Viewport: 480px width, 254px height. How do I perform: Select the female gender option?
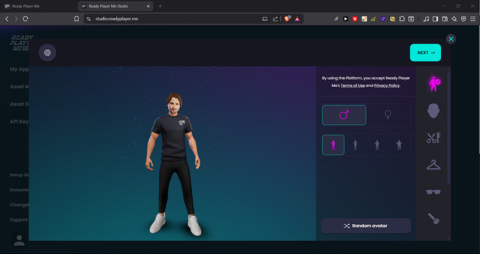[x=388, y=115]
